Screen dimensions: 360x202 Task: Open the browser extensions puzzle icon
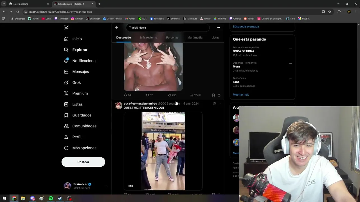339,12
